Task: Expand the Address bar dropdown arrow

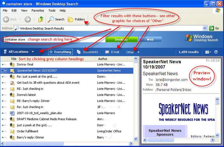Action: pyautogui.click(x=205, y=28)
